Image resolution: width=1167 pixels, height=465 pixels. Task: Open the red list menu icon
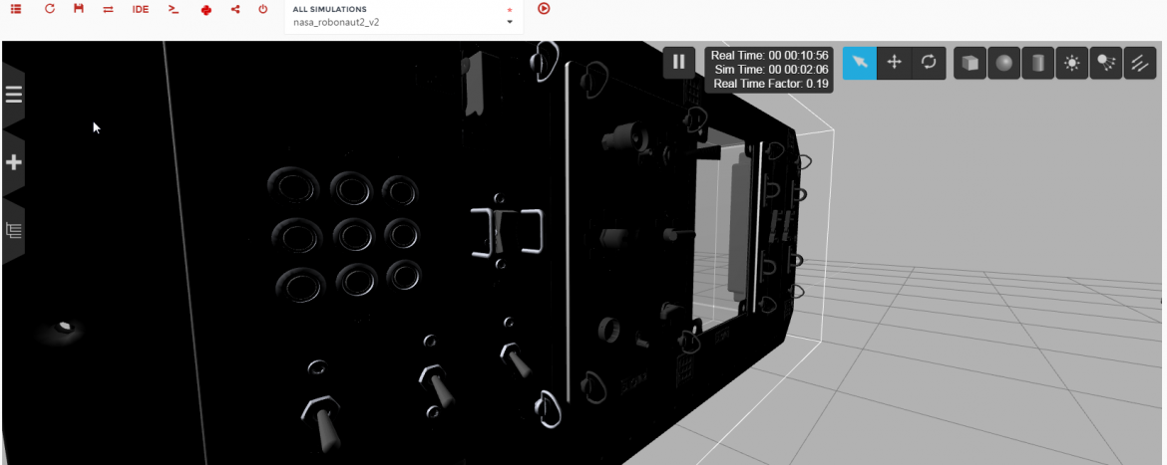pyautogui.click(x=16, y=9)
